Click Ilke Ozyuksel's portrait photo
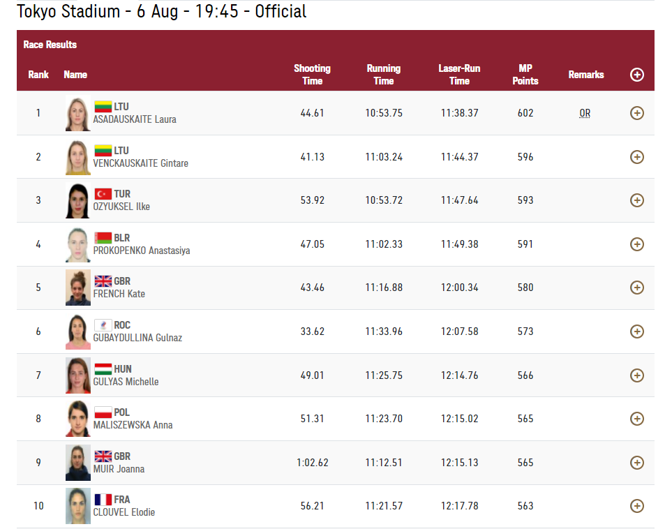The width and height of the screenshot is (665, 529). (78, 200)
